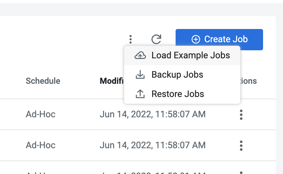Select the Restore Jobs menu entry

tap(178, 94)
